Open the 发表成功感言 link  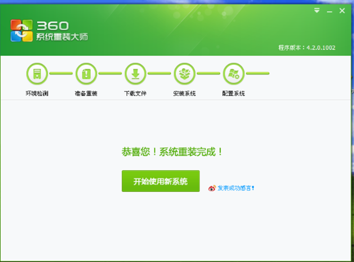[x=236, y=188]
